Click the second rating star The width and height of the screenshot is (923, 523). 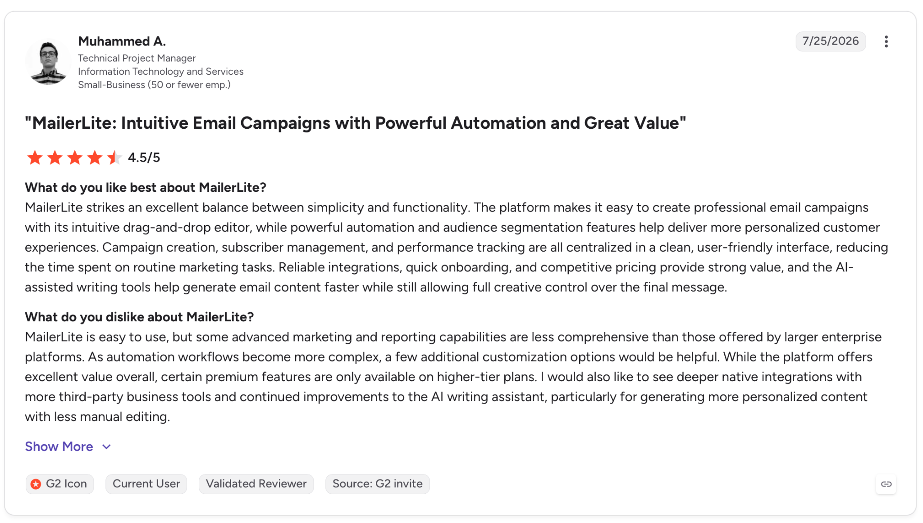[55, 158]
